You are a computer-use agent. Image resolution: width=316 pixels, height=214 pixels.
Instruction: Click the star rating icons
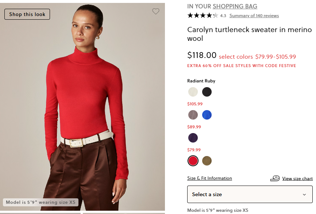203,16
